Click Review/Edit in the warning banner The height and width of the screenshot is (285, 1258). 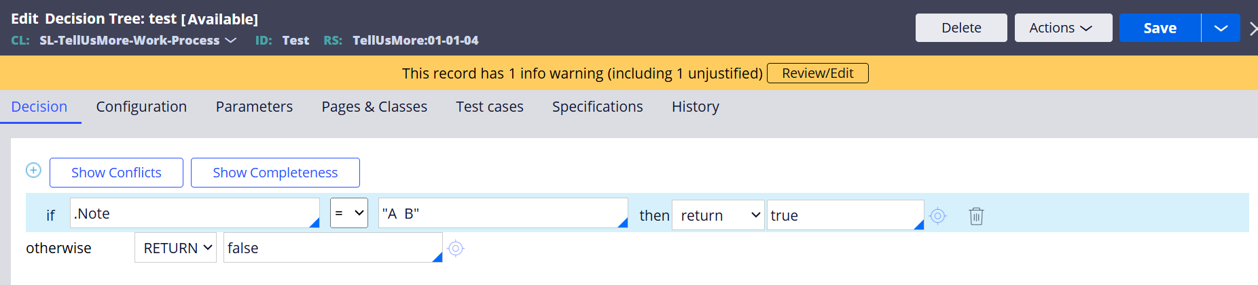click(818, 73)
